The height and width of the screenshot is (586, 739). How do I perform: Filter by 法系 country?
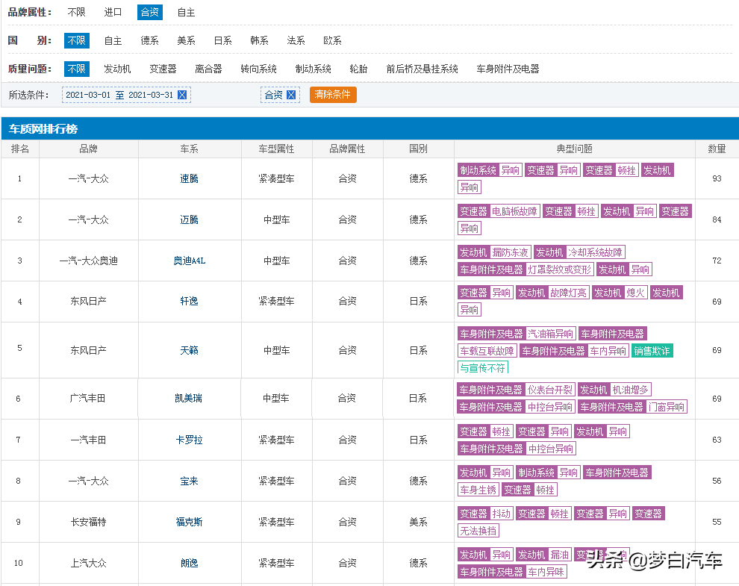pos(296,40)
